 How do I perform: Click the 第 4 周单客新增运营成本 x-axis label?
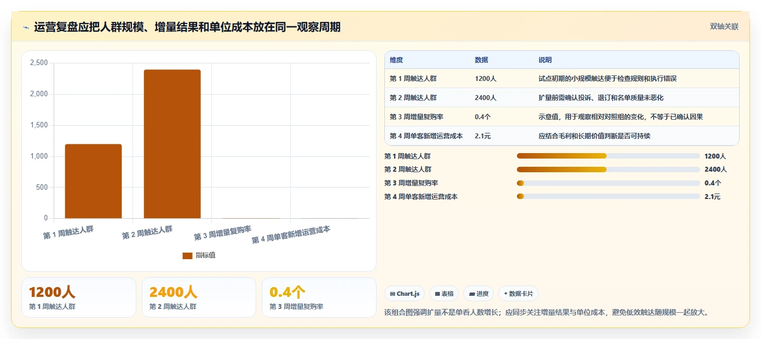pyautogui.click(x=291, y=235)
